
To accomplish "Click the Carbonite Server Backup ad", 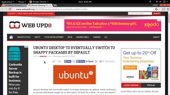I will tap(18, 70).
